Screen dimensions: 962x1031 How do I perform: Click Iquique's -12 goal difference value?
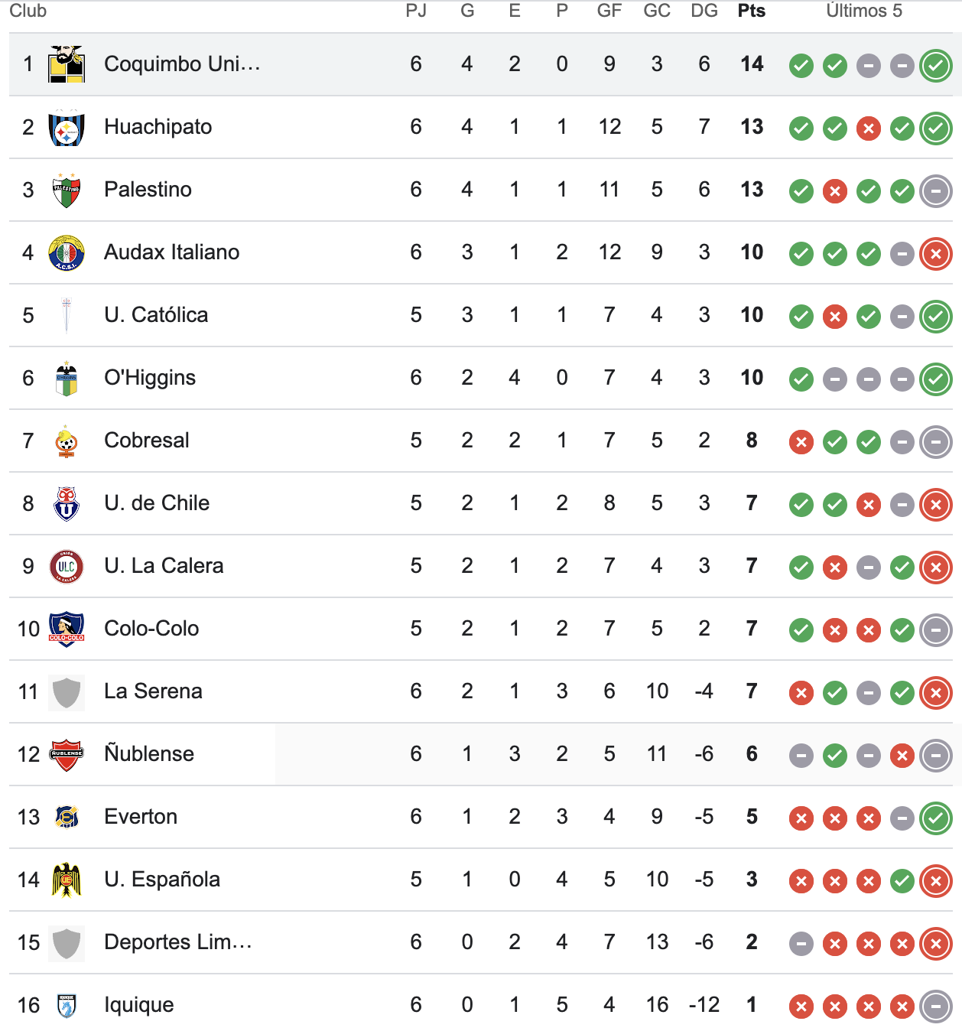704,1005
